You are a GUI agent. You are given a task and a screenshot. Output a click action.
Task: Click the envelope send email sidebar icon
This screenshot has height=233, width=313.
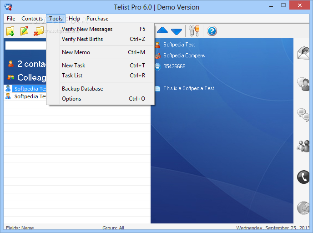pyautogui.click(x=303, y=53)
